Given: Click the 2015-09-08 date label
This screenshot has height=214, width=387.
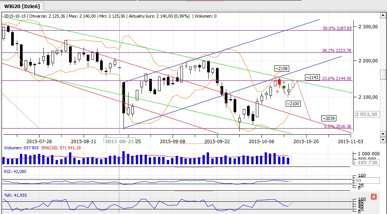Looking at the screenshot, I should [x=173, y=141].
